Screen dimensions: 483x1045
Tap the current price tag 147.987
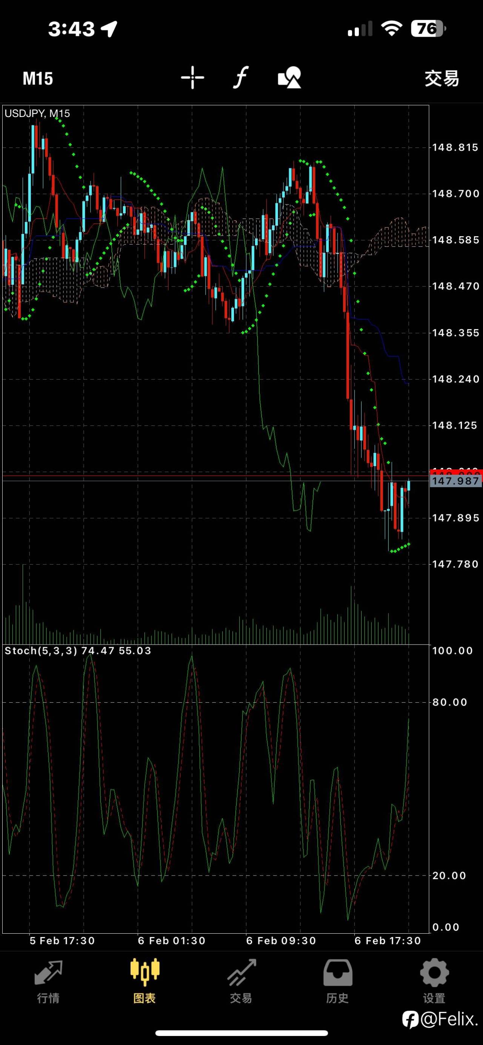pyautogui.click(x=456, y=481)
